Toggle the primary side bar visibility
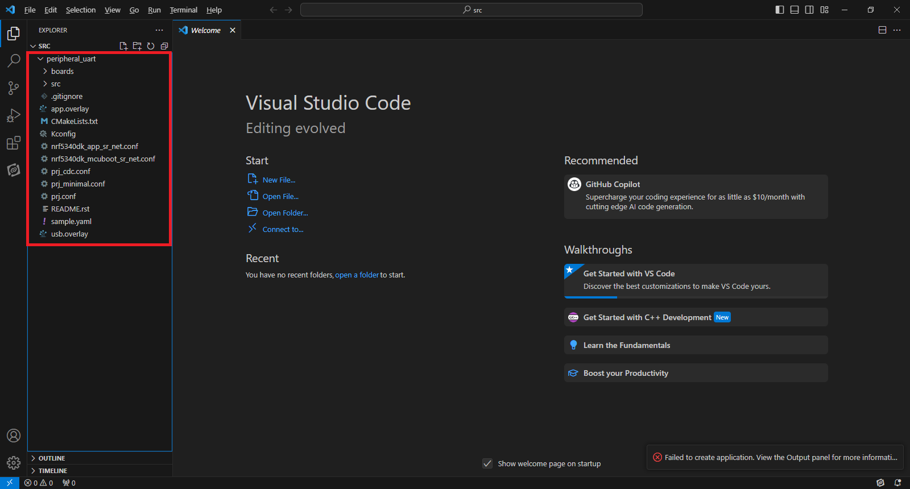Screen dimensions: 910x489 click(x=780, y=10)
